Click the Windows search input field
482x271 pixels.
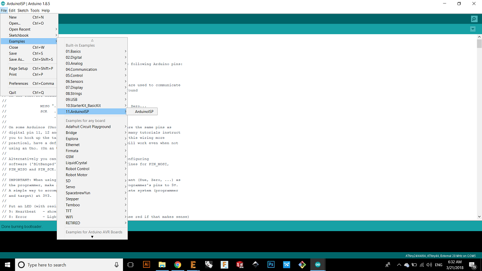(x=69, y=265)
